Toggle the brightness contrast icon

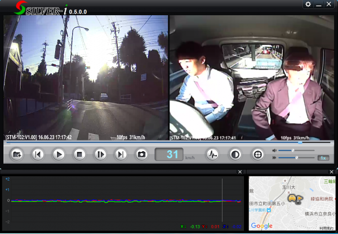pos(235,154)
